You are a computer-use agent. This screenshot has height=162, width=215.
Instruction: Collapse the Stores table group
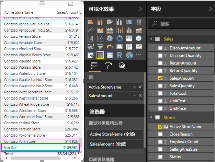click(151, 118)
